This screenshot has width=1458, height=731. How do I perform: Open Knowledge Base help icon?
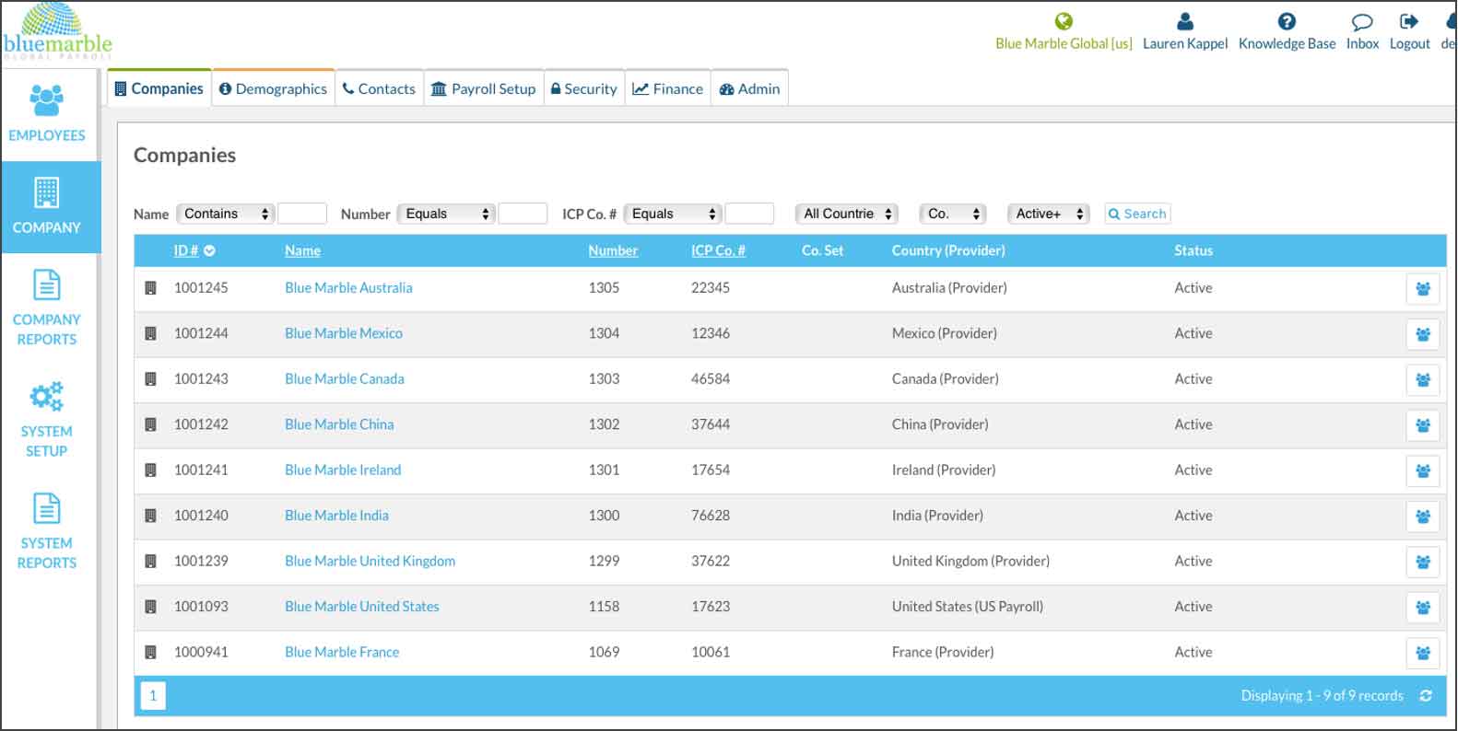point(1287,21)
